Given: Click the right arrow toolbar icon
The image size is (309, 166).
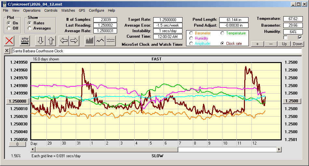Looking at the screenshot, I should (x=74, y=41).
